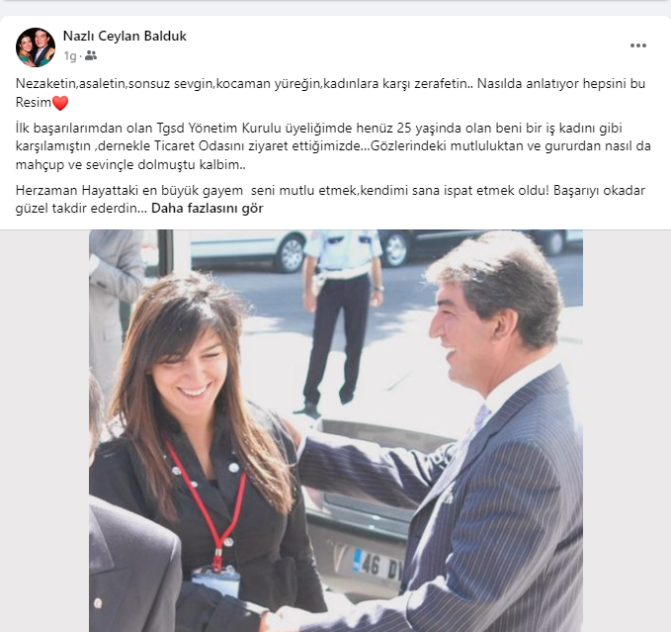Open the photo by clicking the smiling woman's face

point(194,364)
